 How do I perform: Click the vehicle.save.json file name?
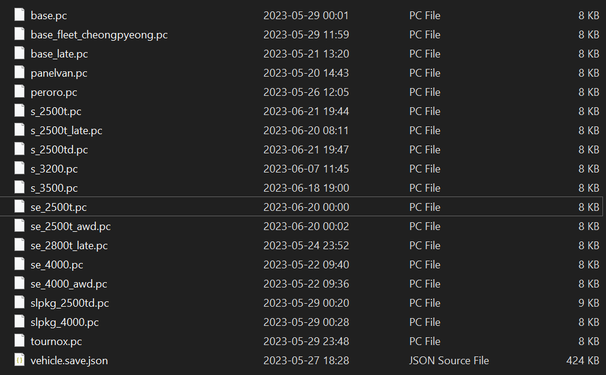[69, 361]
